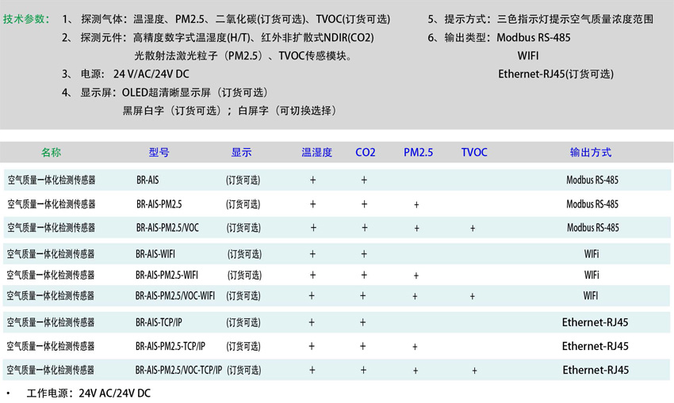
Task: Select model BR-AIS-PM2.5/VOC-WIFI
Action: coord(175,296)
